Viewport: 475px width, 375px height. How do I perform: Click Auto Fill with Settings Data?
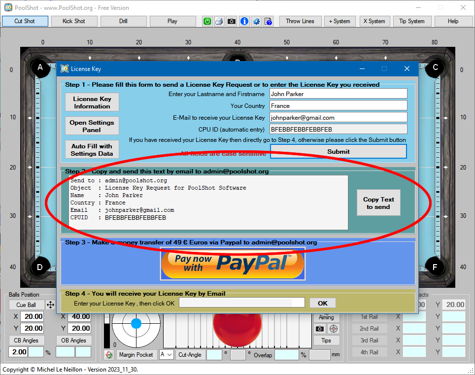click(92, 149)
